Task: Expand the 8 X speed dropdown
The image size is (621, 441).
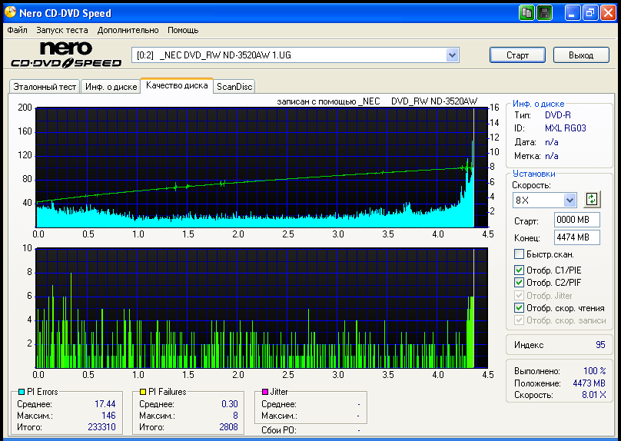Action: (x=570, y=200)
